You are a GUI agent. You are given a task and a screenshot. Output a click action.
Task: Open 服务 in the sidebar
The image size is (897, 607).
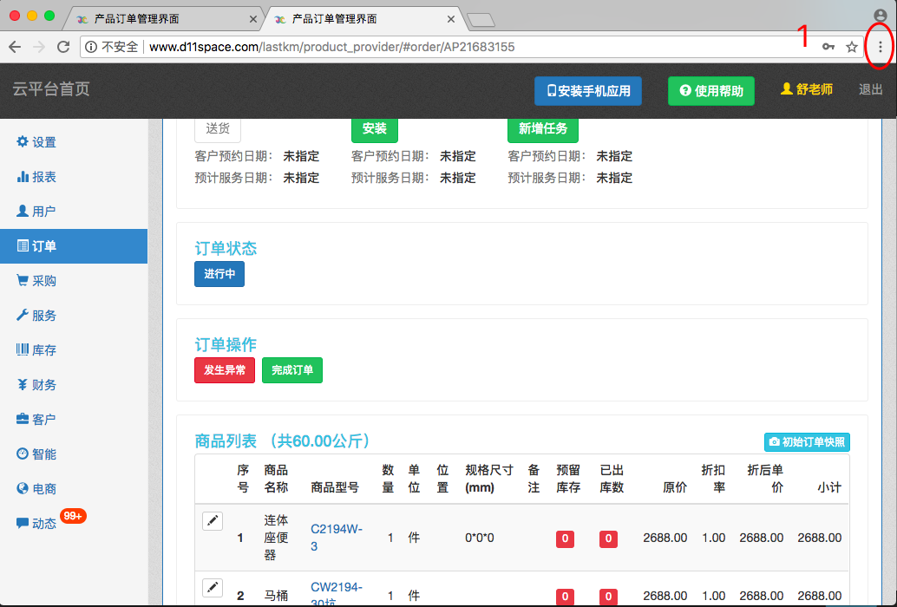pyautogui.click(x=36, y=316)
